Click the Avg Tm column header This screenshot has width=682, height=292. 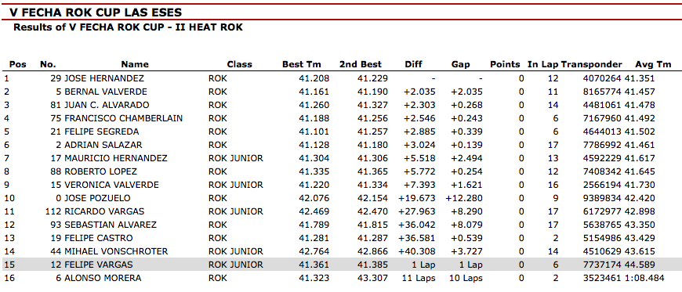pos(653,64)
